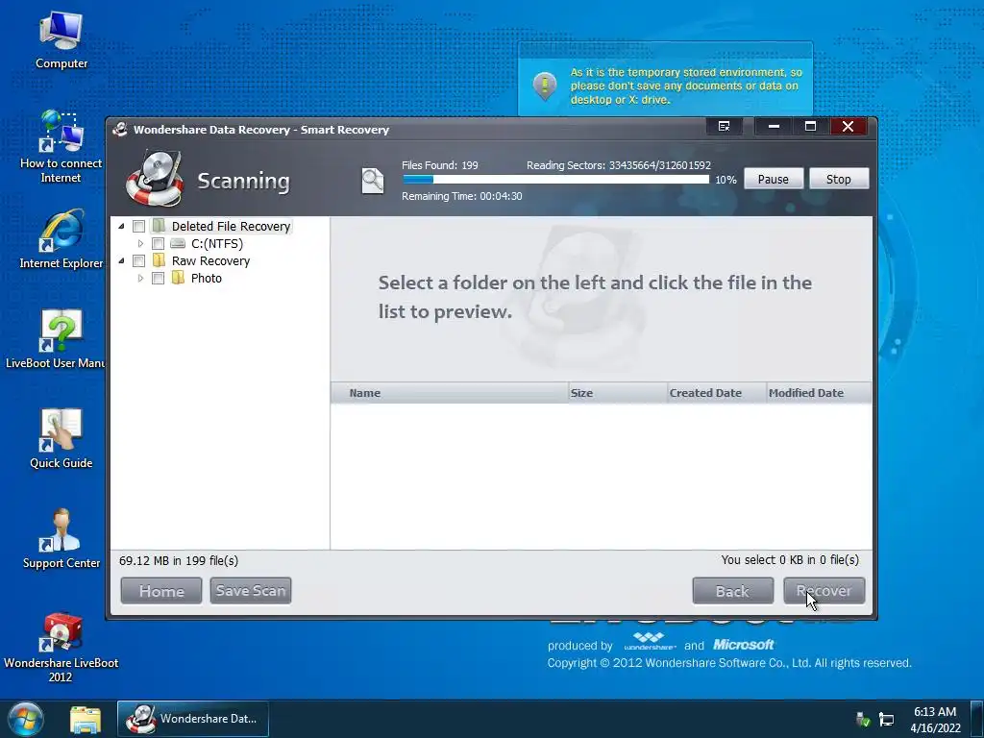Minimize the Data Recovery window
The width and height of the screenshot is (984, 738).
click(774, 126)
